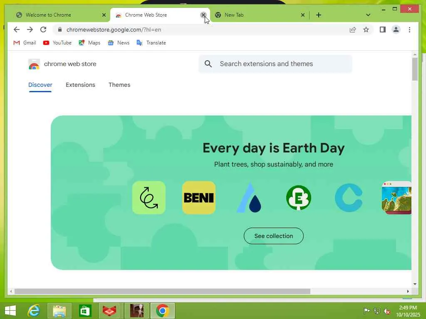Open the Windows Start button
Image resolution: width=426 pixels, height=319 pixels.
10,311
